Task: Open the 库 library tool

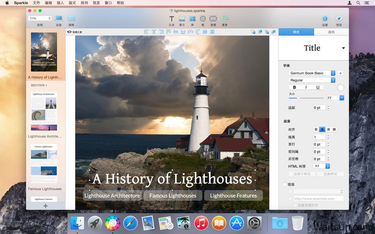Action: pyautogui.click(x=192, y=19)
